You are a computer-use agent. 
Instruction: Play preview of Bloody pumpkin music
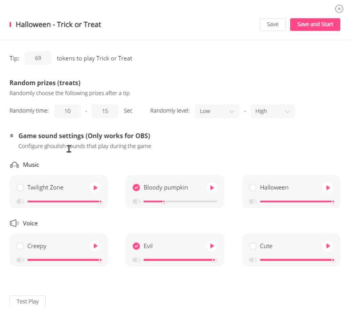click(x=212, y=188)
